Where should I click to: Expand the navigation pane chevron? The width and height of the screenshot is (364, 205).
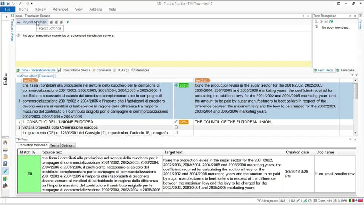6,17
